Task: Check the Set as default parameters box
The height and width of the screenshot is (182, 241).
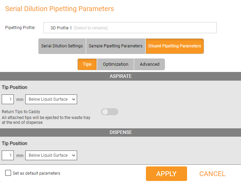Action: [8, 173]
